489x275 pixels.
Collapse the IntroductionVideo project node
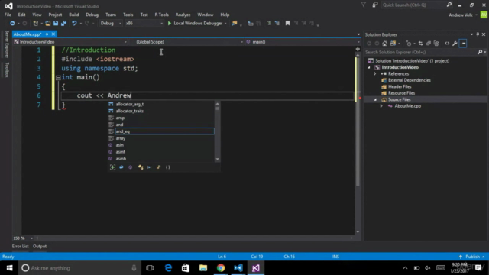point(369,67)
